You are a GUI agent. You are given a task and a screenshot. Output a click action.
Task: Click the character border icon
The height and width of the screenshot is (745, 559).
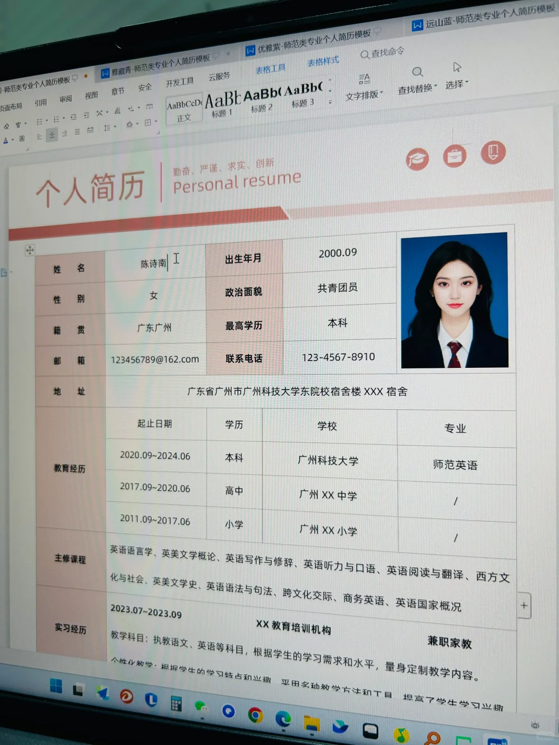[22, 139]
